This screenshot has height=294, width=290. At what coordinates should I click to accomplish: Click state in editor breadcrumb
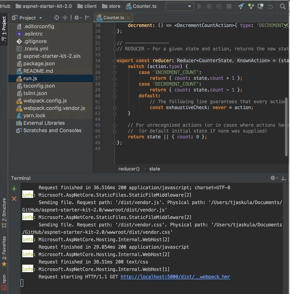pyautogui.click(x=155, y=169)
